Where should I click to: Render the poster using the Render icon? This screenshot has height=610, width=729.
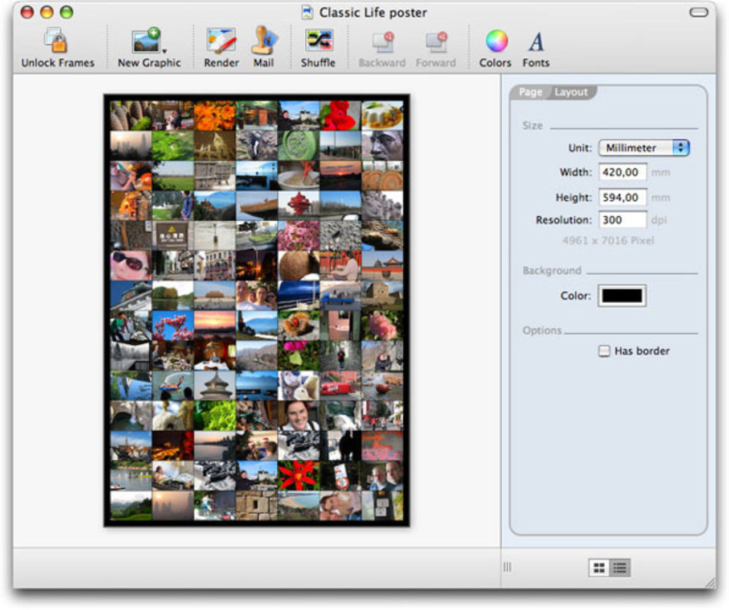pyautogui.click(x=221, y=41)
